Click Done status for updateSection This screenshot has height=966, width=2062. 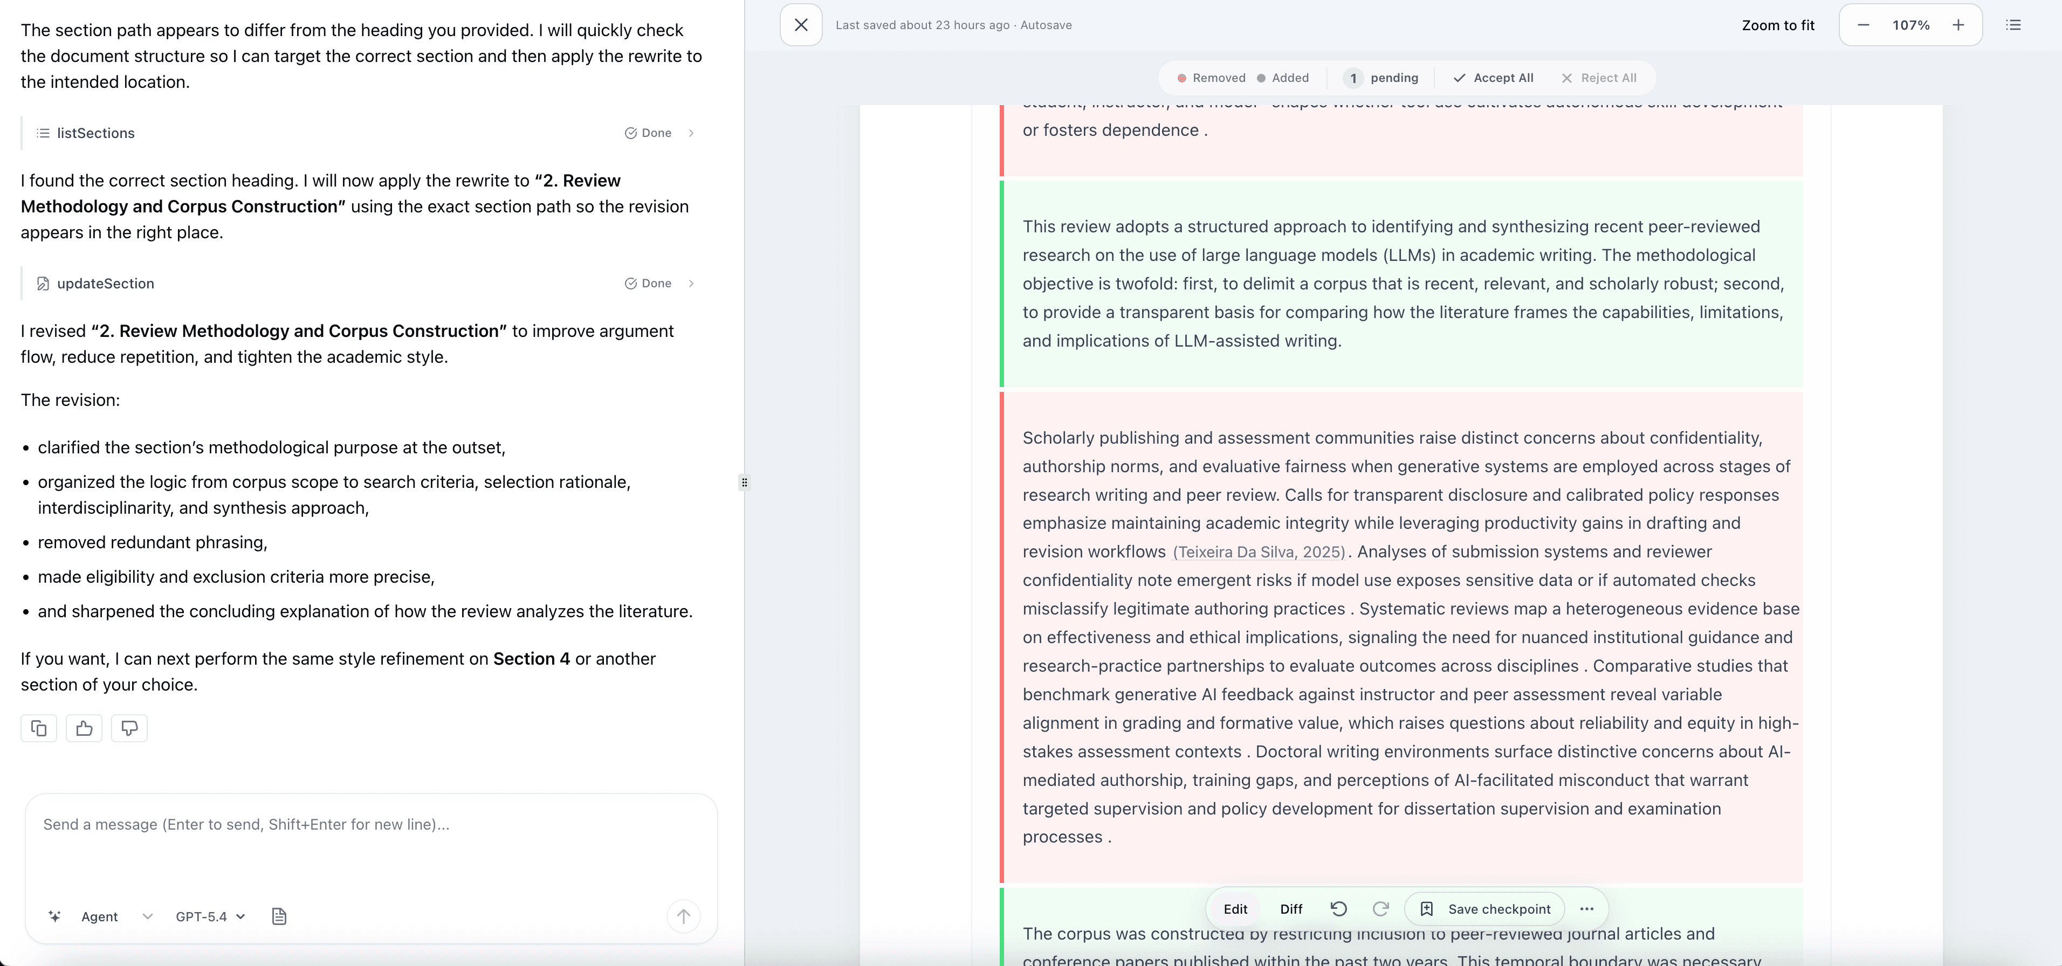pos(648,284)
